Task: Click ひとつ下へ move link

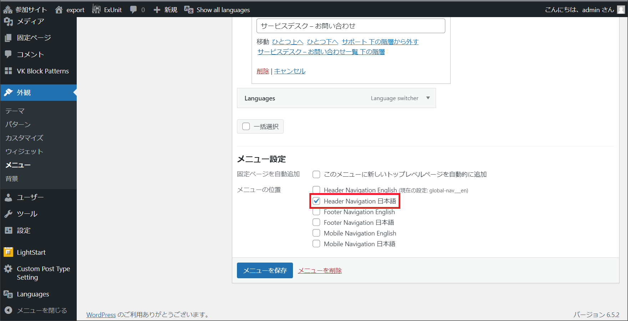Action: tap(323, 42)
